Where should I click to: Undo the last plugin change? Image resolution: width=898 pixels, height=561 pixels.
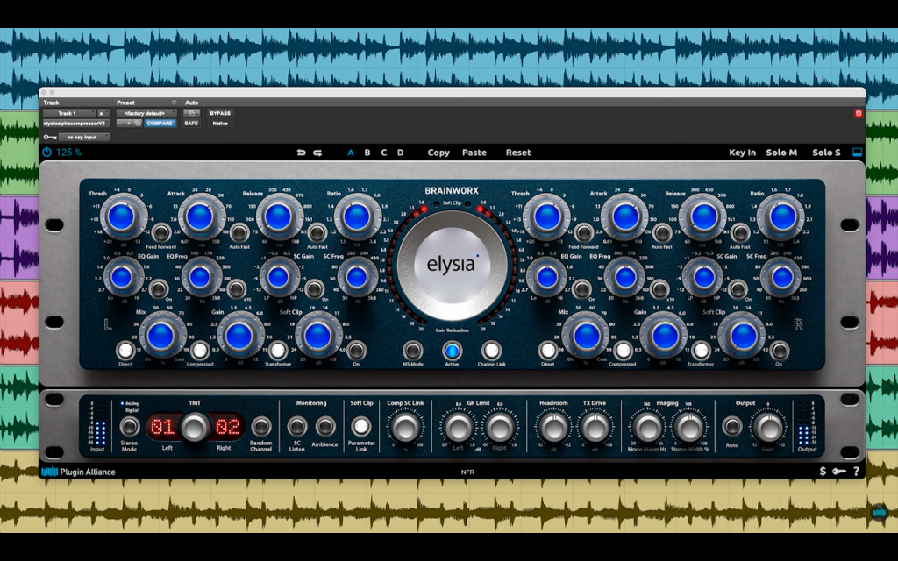[302, 153]
